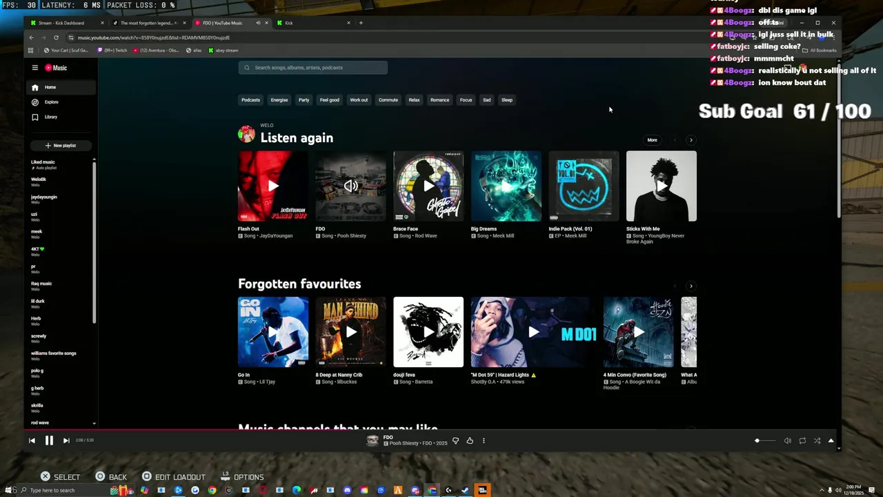Mute the YouTube Music tab audio
The height and width of the screenshot is (497, 883).
pyautogui.click(x=258, y=23)
